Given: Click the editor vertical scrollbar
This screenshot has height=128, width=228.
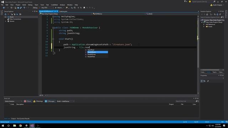Looking at the screenshot, I should click(198, 43).
